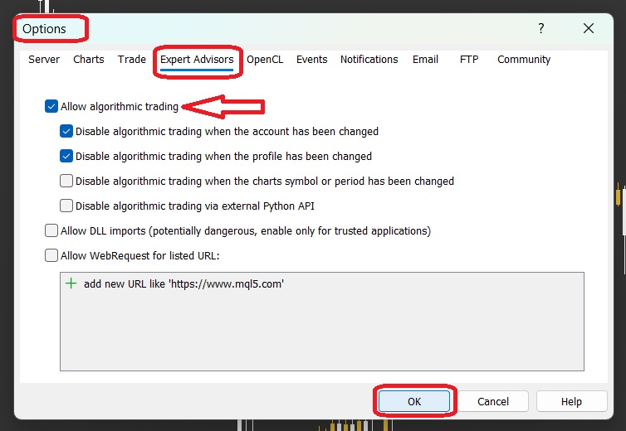Uncheck disable trading when profile changed
The image size is (626, 431).
(x=66, y=156)
